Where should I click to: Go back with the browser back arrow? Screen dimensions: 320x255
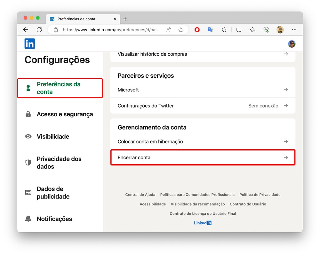click(26, 30)
